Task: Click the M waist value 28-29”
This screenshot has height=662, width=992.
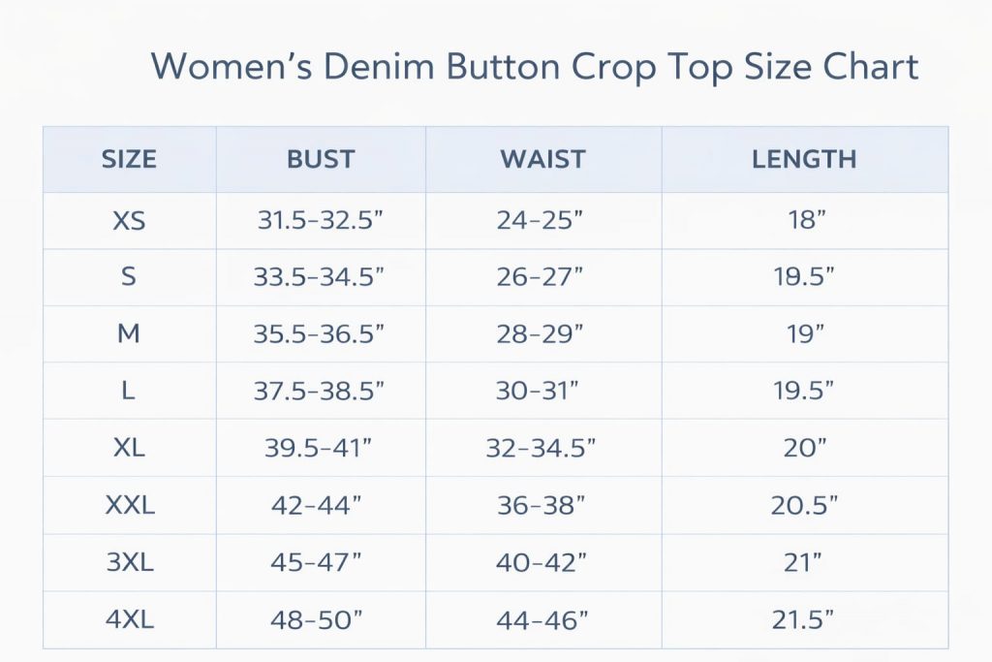Action: click(541, 334)
